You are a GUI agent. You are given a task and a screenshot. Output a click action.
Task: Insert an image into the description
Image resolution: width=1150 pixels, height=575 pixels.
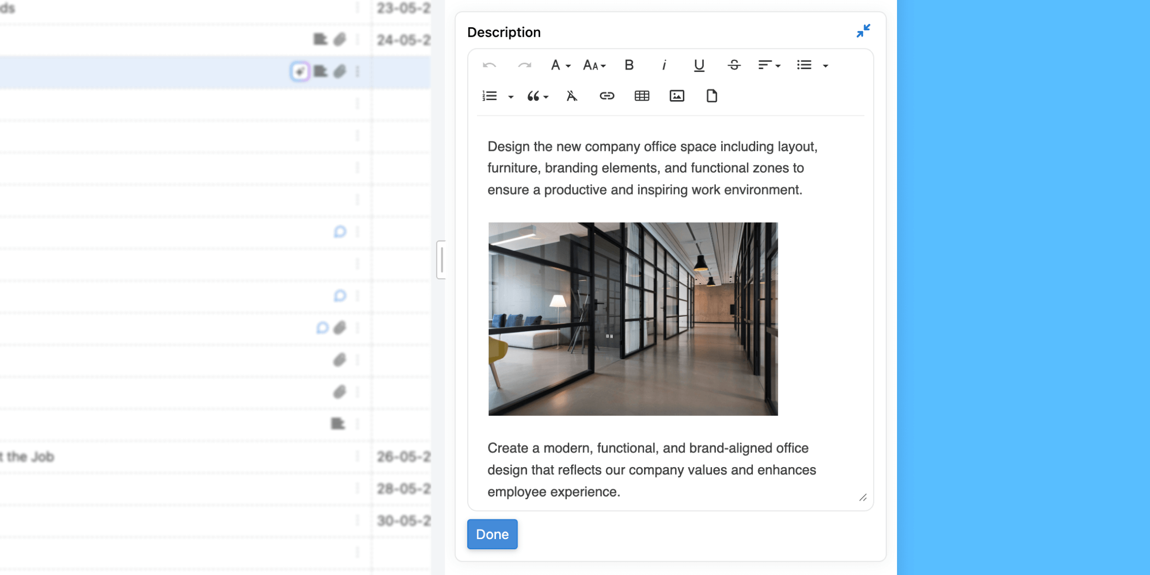[x=677, y=96]
